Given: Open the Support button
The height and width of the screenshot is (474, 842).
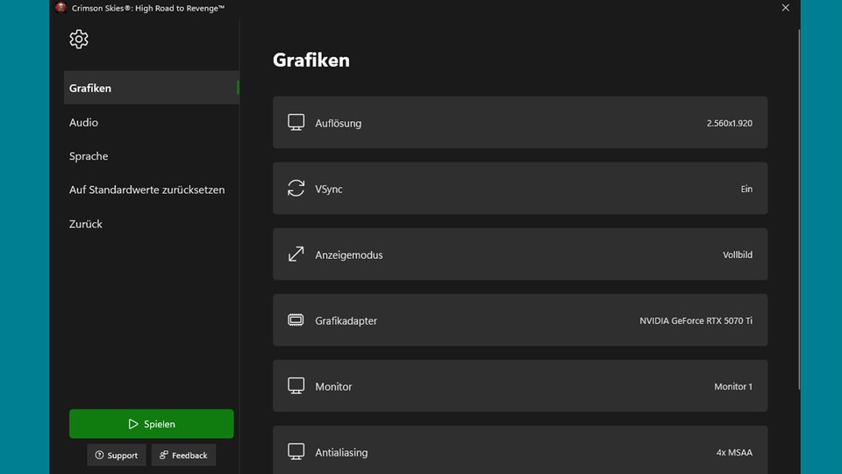Looking at the screenshot, I should point(117,456).
